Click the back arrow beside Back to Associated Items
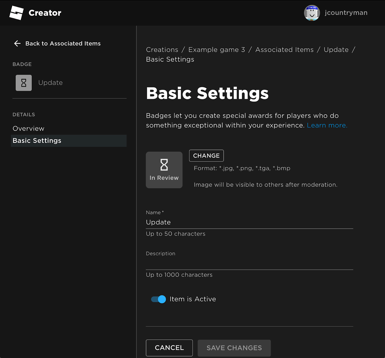 (17, 43)
